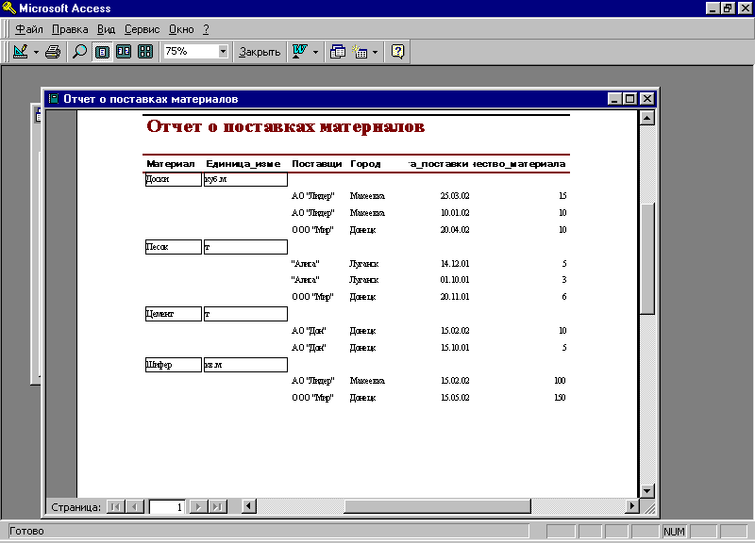Screen dimensions: 755x543
Task: Open the ? help menu
Action: pyautogui.click(x=206, y=29)
